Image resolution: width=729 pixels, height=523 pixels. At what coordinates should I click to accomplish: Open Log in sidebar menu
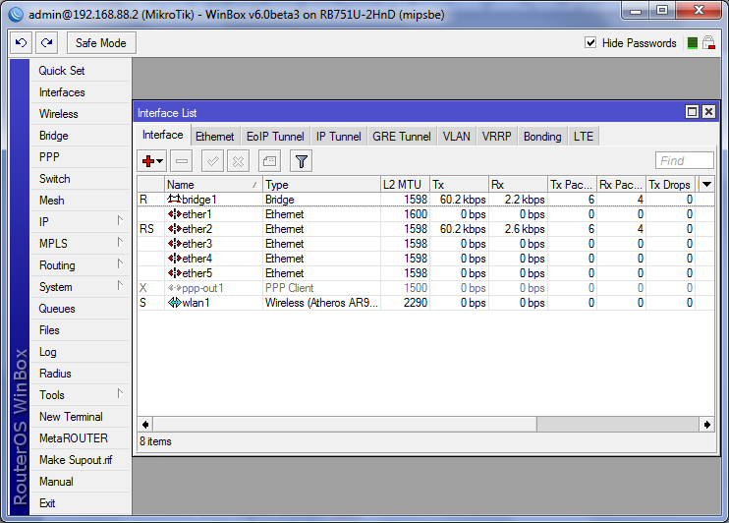click(81, 352)
